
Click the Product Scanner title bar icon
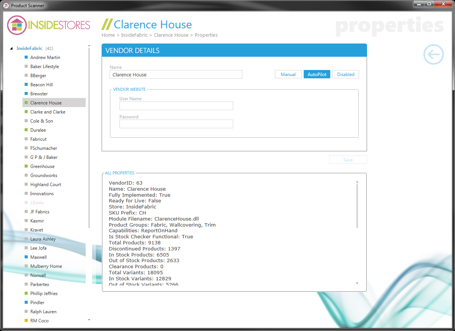pos(6,6)
